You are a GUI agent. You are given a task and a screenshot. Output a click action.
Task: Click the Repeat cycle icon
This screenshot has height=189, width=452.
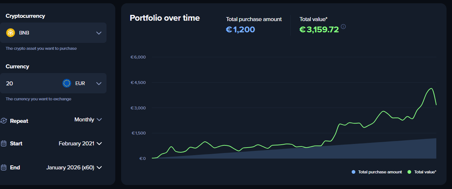click(x=4, y=121)
